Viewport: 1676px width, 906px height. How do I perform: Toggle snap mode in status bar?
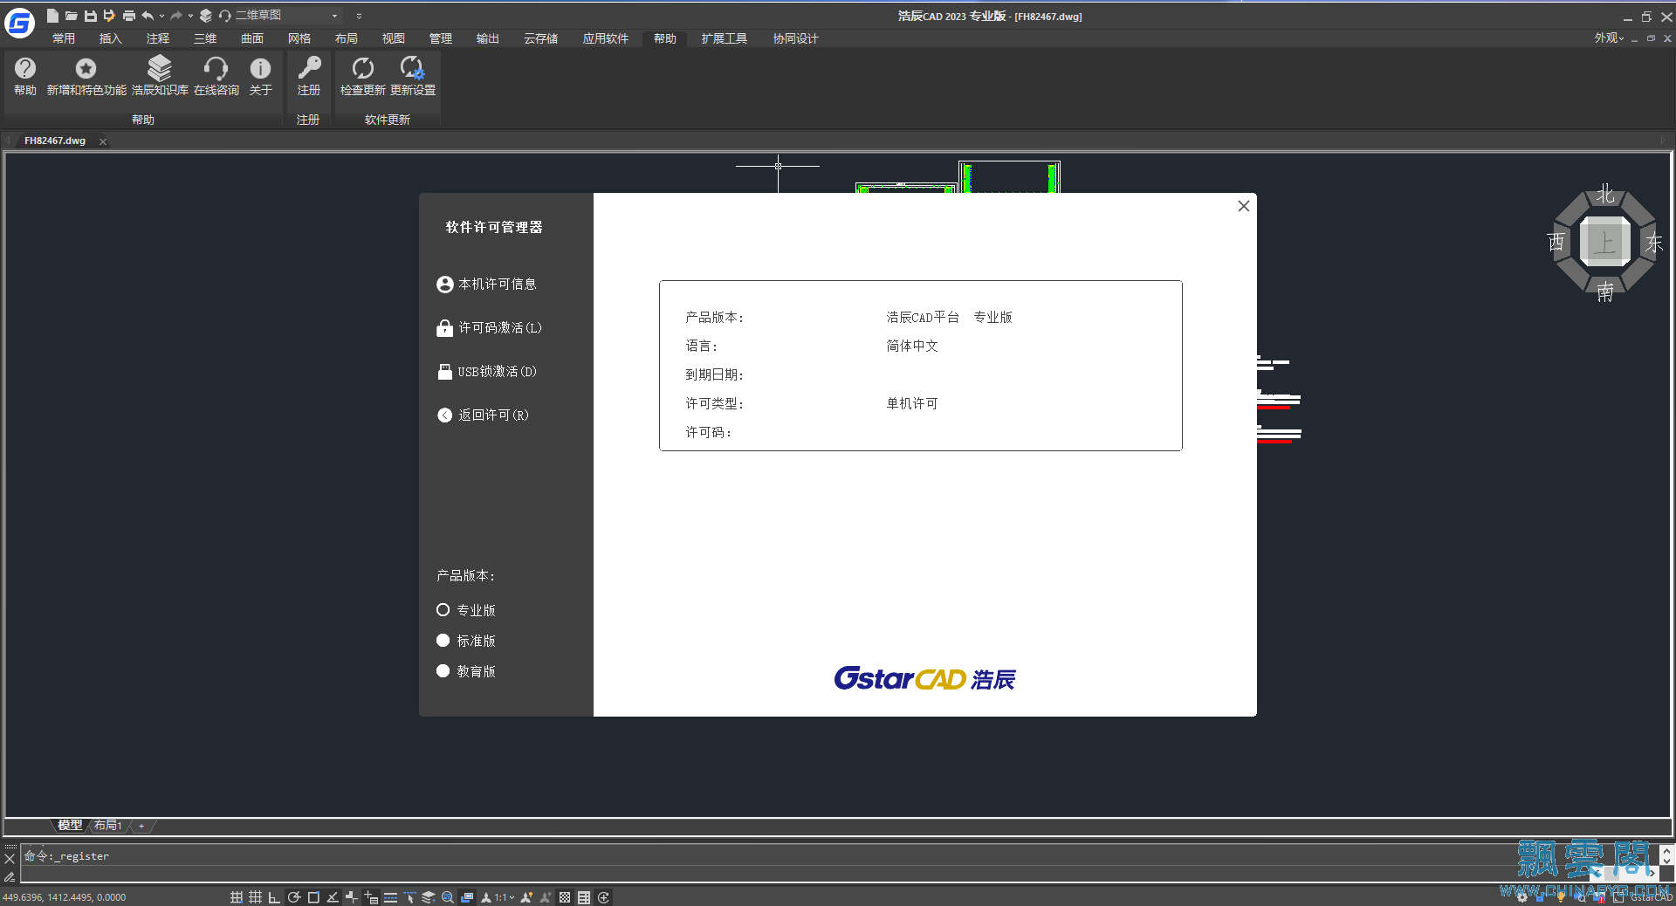tap(237, 897)
